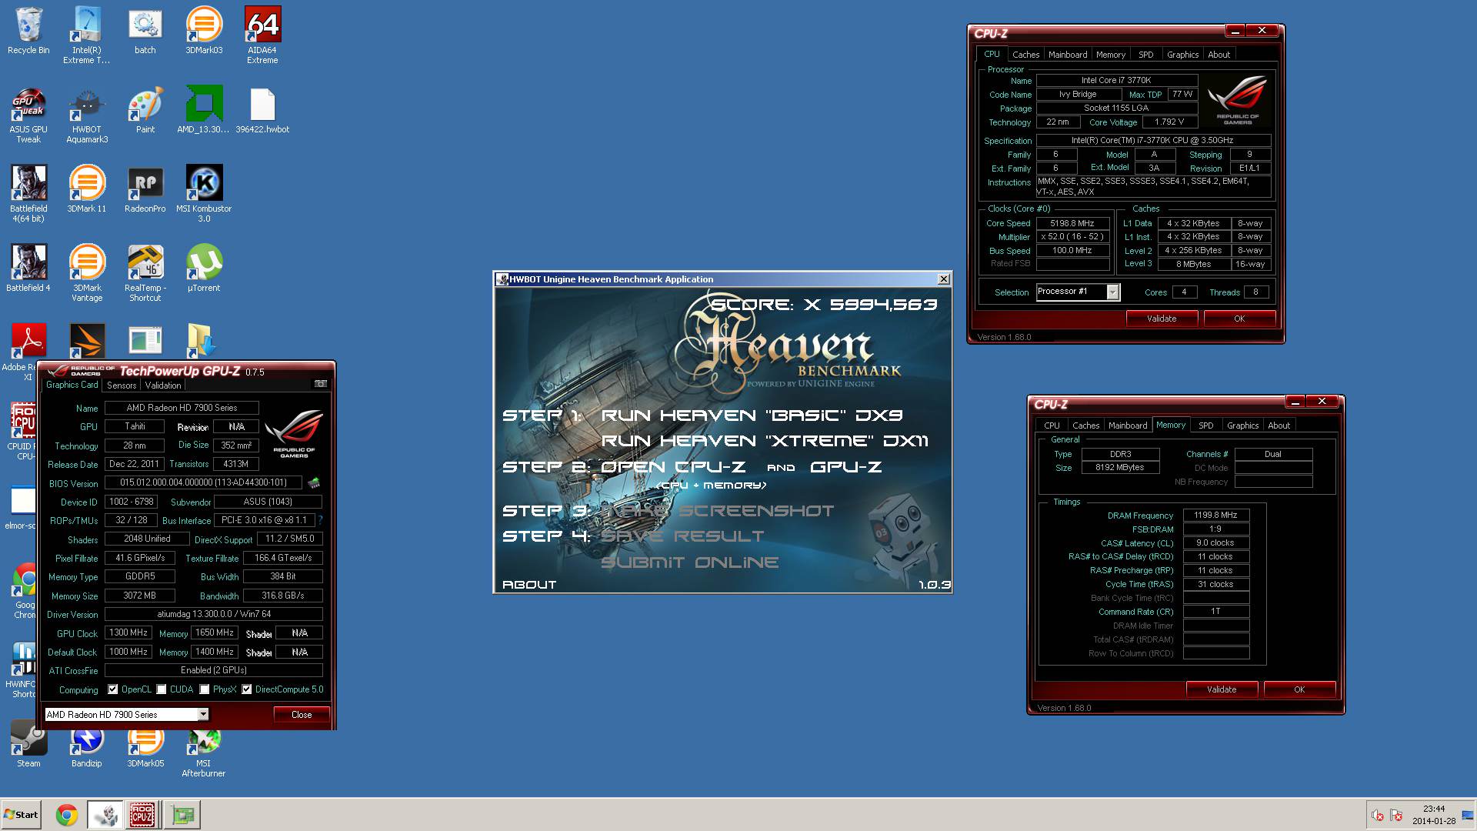Open the µTorrent desktop icon

coord(204,269)
